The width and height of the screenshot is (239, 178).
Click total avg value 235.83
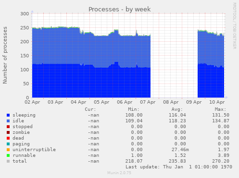click(x=177, y=161)
